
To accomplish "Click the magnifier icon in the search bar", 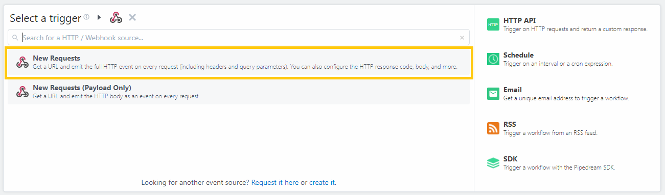I will click(x=15, y=38).
